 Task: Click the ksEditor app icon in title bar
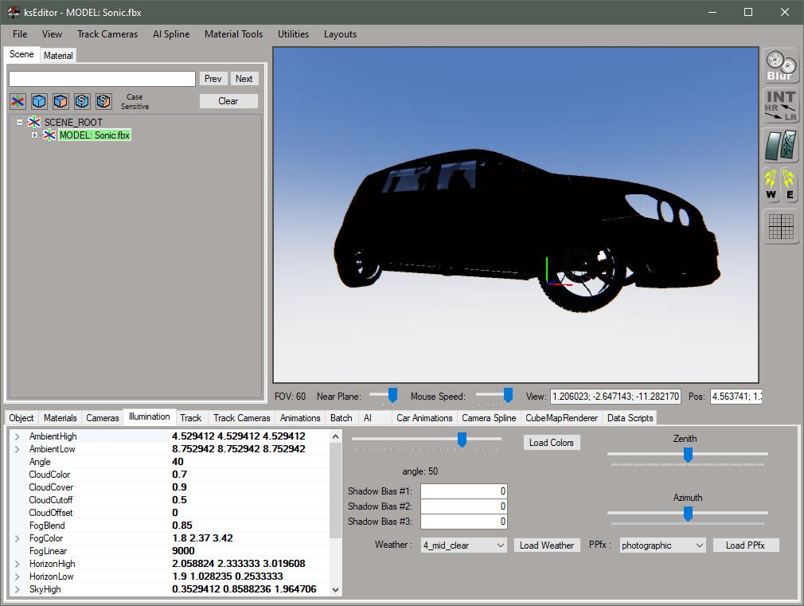[x=14, y=12]
